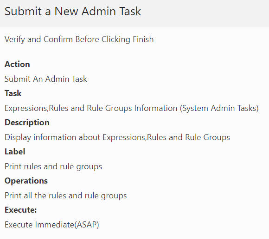The width and height of the screenshot is (269, 239).
Task: Click the bold Operations heading
Action: tap(26, 181)
